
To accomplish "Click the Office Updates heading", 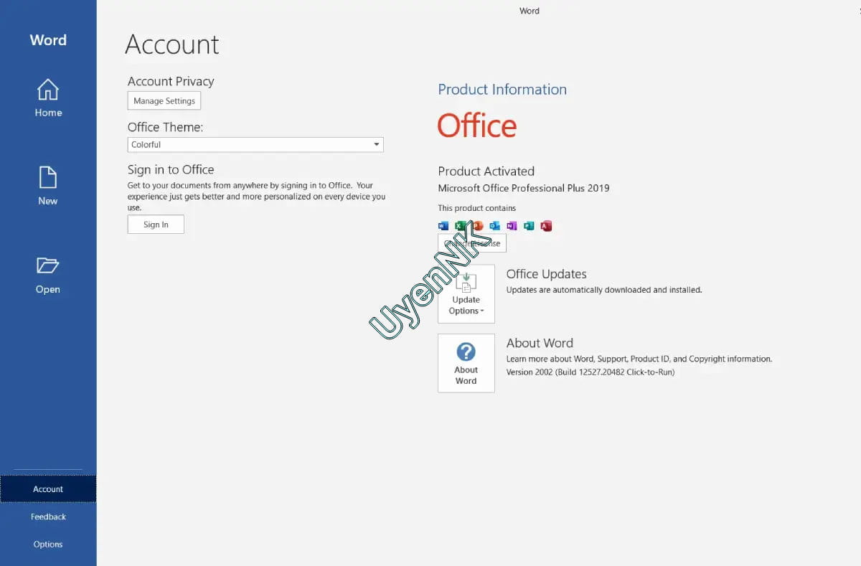I will (547, 274).
